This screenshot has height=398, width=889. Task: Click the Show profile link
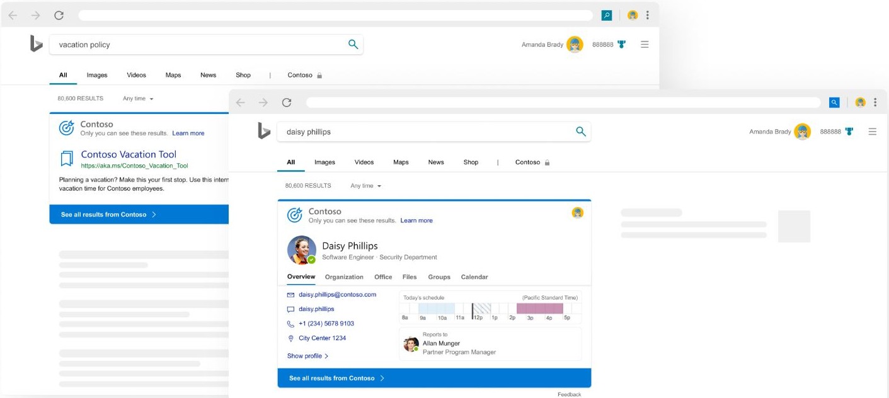coord(308,356)
